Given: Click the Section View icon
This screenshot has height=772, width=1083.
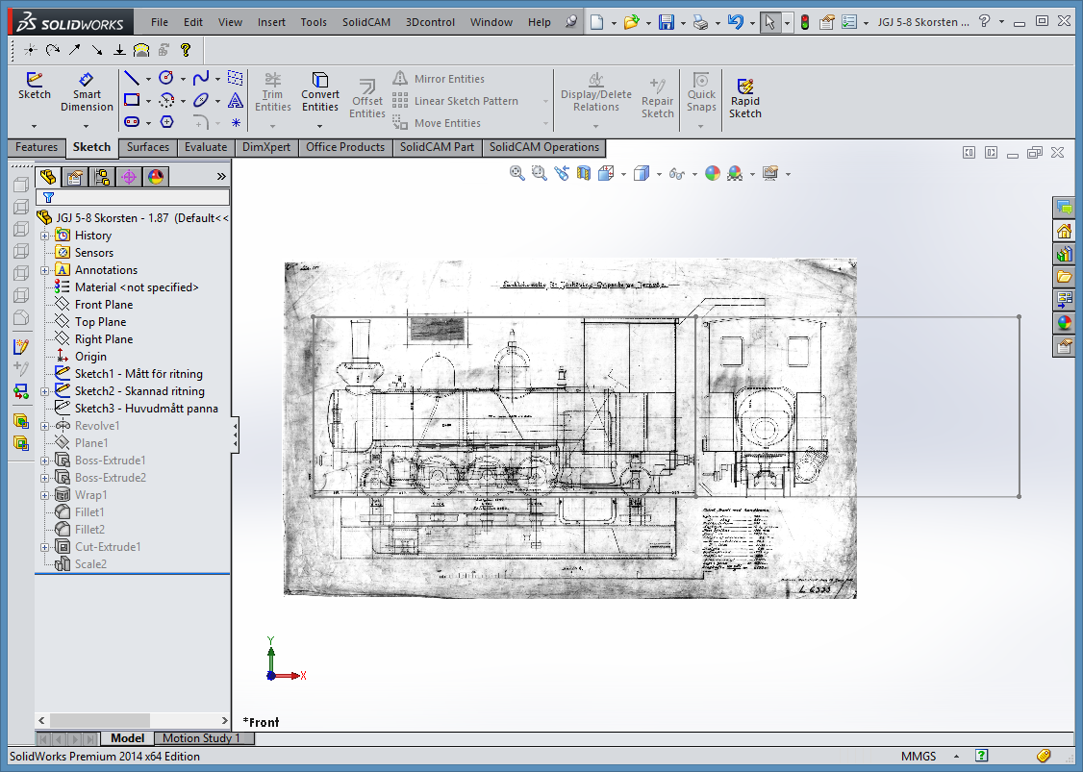Looking at the screenshot, I should click(x=584, y=173).
